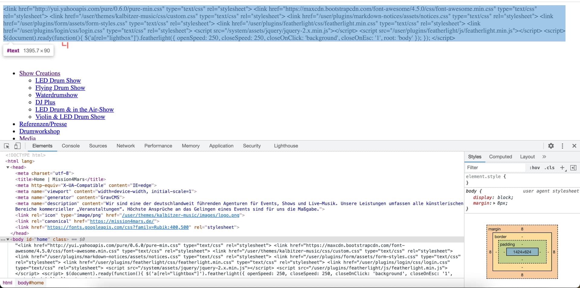This screenshot has width=580, height=288.
Task: Open the LED Drum Show link
Action: tap(58, 80)
